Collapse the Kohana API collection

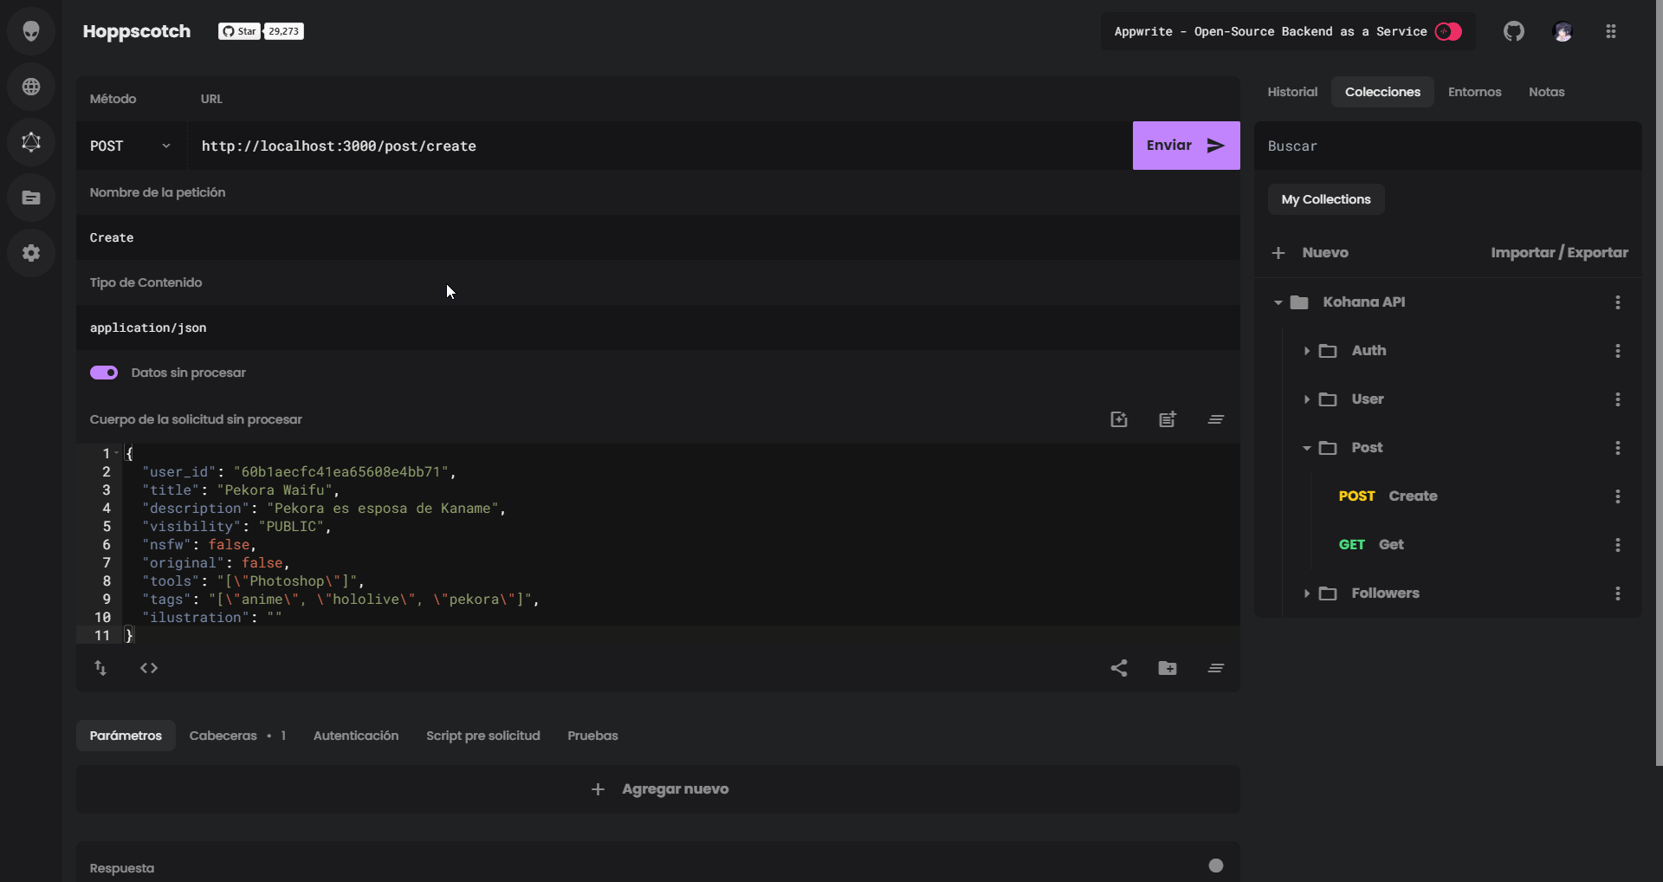[x=1278, y=302]
